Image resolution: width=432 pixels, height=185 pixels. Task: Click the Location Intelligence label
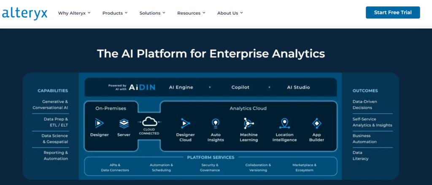click(x=285, y=137)
